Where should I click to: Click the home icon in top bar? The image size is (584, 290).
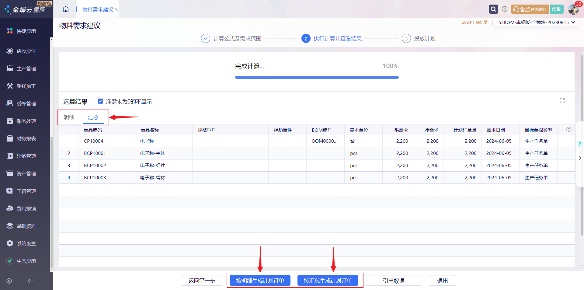tap(66, 9)
